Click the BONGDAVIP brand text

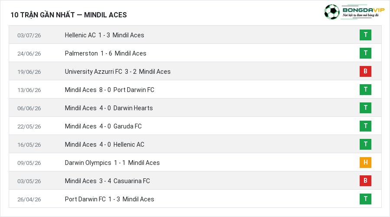coord(364,10)
